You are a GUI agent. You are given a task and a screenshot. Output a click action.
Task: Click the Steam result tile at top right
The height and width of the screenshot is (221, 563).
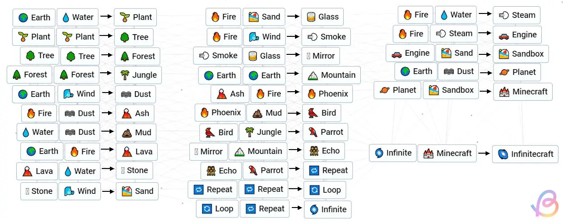(x=517, y=15)
